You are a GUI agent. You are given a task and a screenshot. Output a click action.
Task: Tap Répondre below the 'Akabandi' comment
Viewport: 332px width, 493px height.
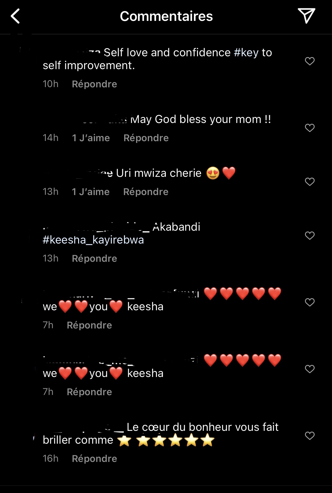[94, 259]
